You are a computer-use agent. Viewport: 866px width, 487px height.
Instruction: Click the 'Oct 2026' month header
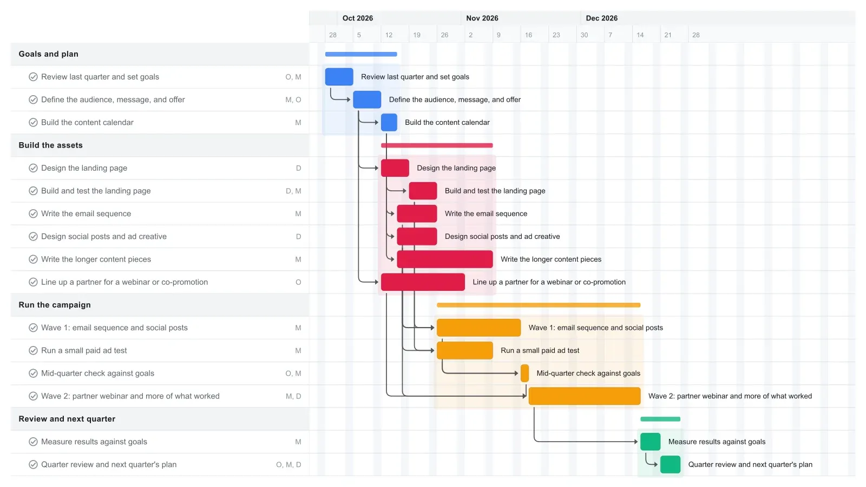pos(358,18)
